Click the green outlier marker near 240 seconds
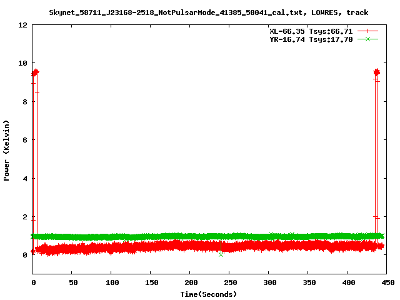This screenshot has width=400, height=300. 221,254
